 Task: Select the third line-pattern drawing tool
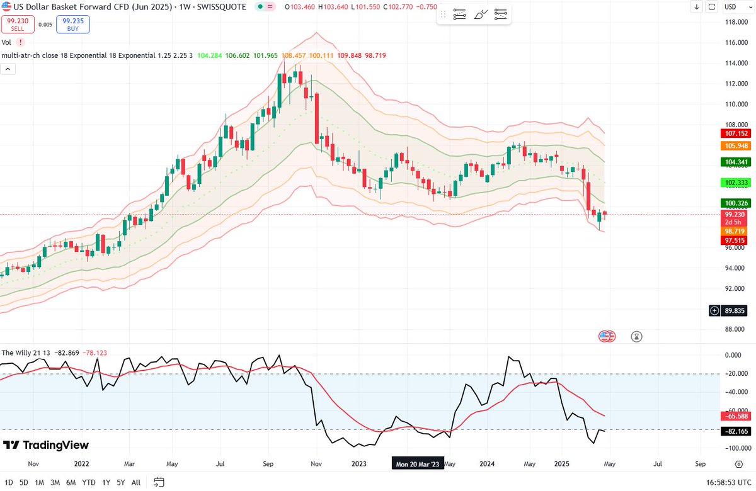click(501, 13)
